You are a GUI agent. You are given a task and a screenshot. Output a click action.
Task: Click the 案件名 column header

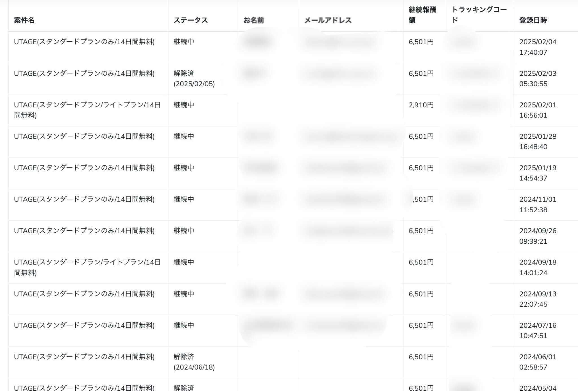click(x=24, y=20)
